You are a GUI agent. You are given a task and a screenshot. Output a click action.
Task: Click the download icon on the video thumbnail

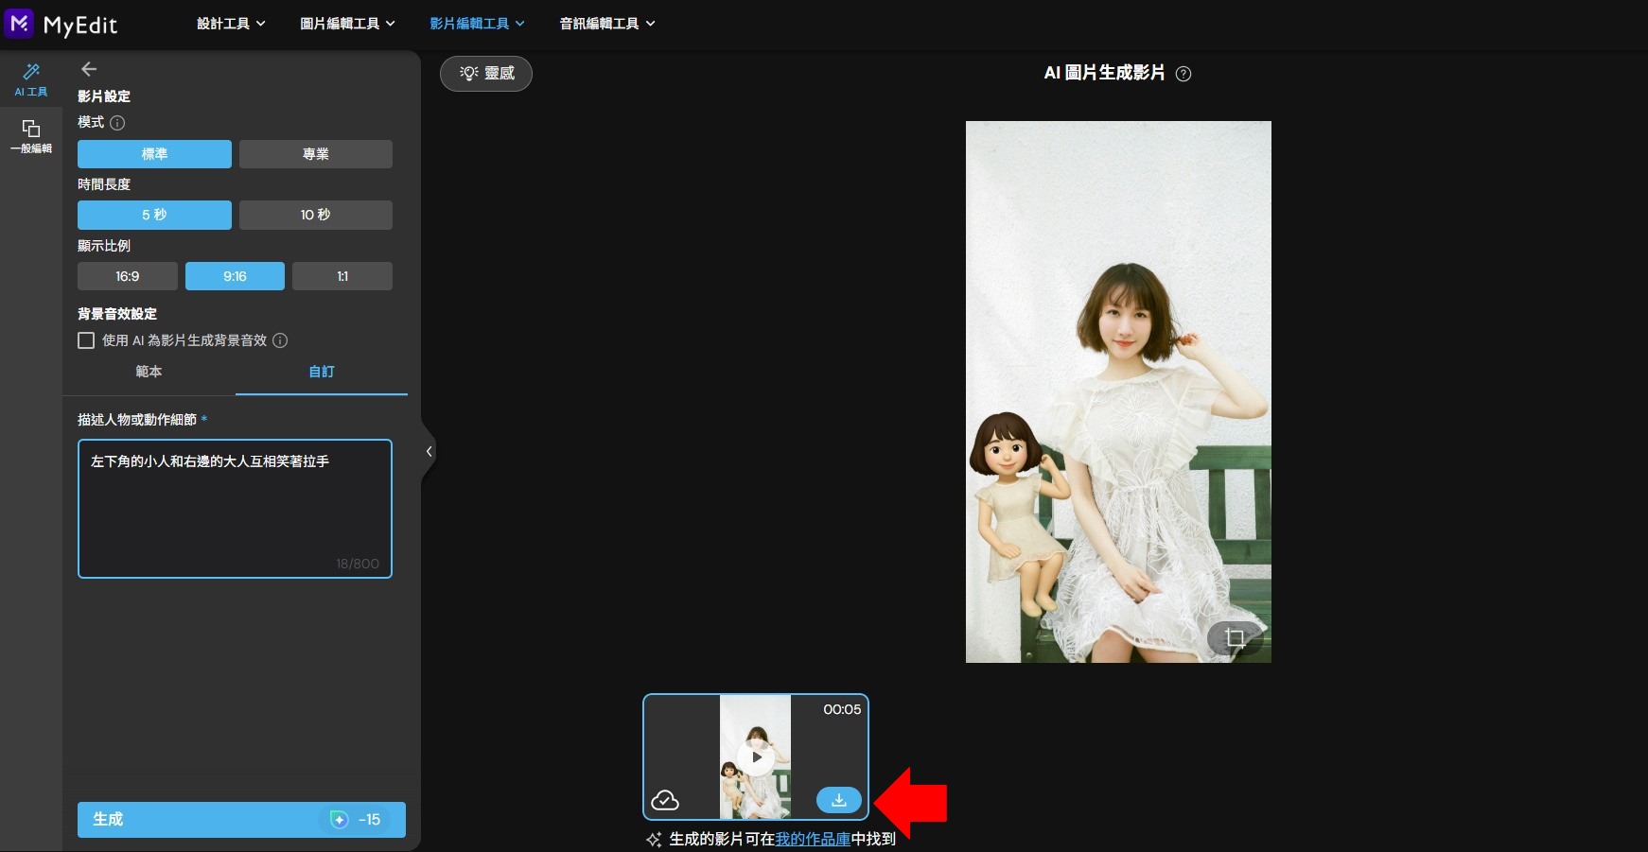[838, 800]
